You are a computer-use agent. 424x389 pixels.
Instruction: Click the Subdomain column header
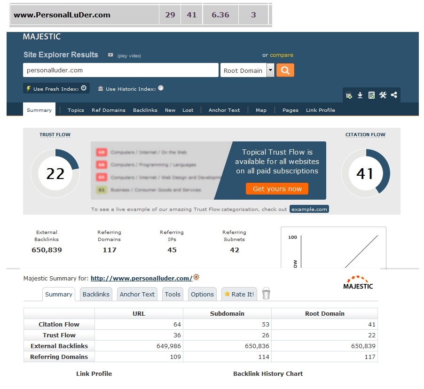click(x=227, y=313)
